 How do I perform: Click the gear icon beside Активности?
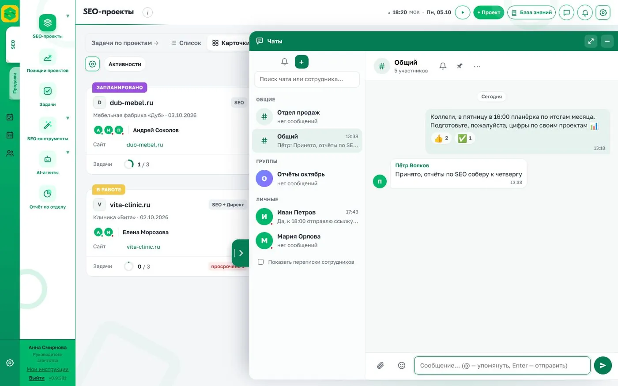(92, 64)
